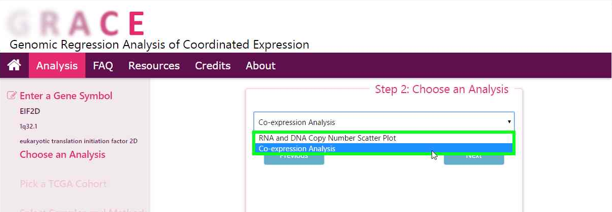Expand the analysis type dropdown arrow

pyautogui.click(x=508, y=122)
